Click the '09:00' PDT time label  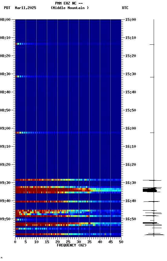[x=5, y=128]
